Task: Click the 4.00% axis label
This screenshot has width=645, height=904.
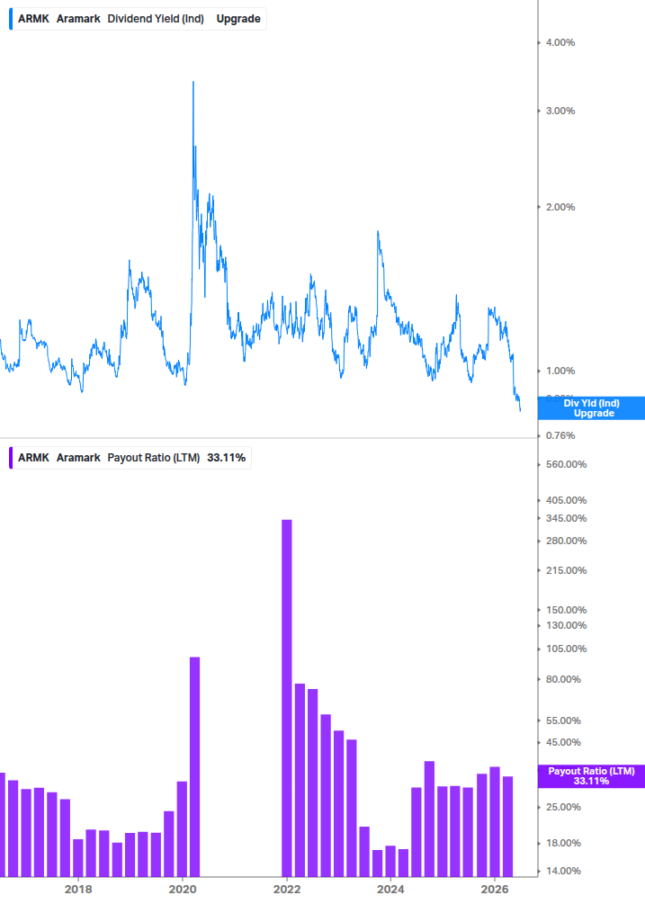Action: tap(560, 42)
